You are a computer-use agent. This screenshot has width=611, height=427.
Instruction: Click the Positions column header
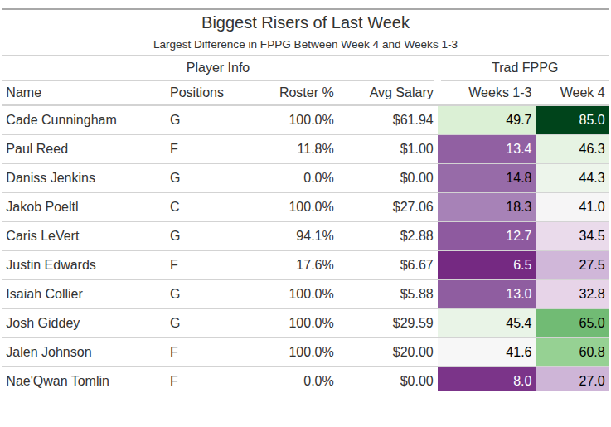(196, 92)
